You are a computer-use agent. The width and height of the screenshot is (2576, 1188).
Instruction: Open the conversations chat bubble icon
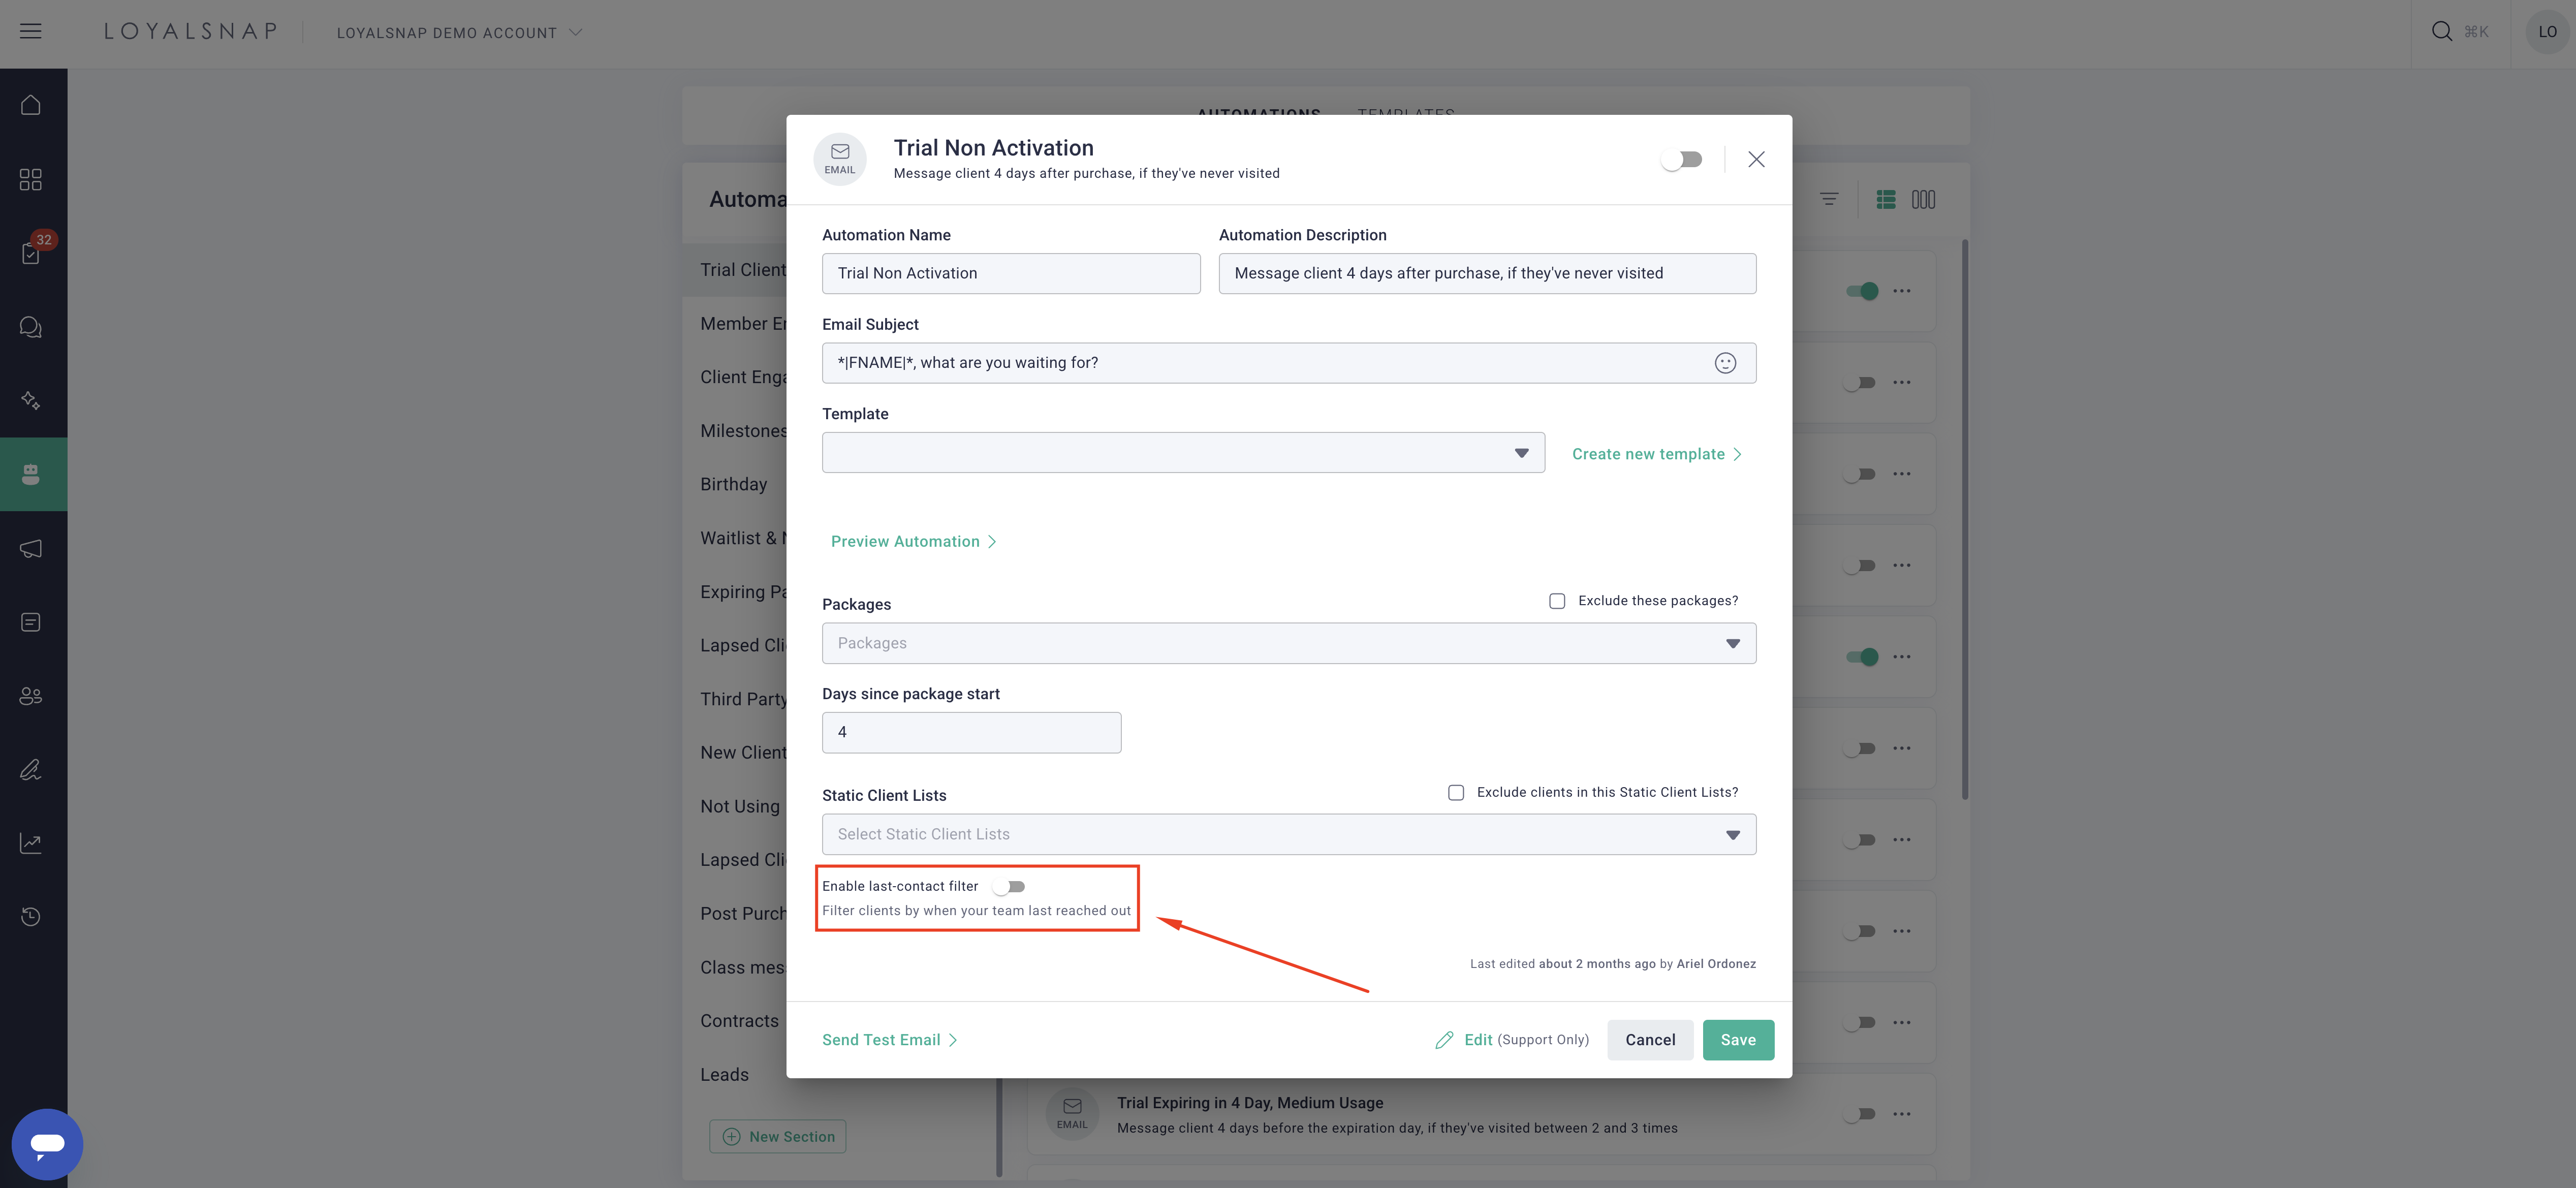[x=31, y=327]
